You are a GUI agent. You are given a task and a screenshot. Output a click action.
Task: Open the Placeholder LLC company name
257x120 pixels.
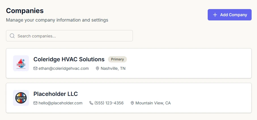(x=56, y=94)
